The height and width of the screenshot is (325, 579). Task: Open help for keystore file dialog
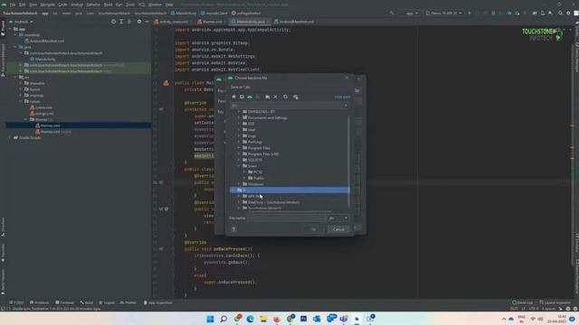[233, 229]
